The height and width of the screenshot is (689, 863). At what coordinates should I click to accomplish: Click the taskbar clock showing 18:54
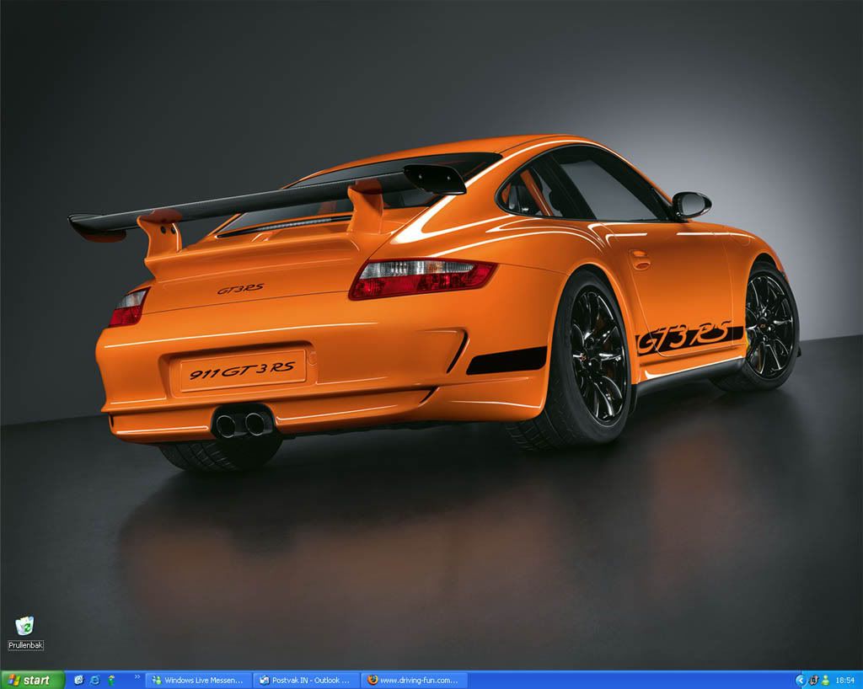coord(844,680)
